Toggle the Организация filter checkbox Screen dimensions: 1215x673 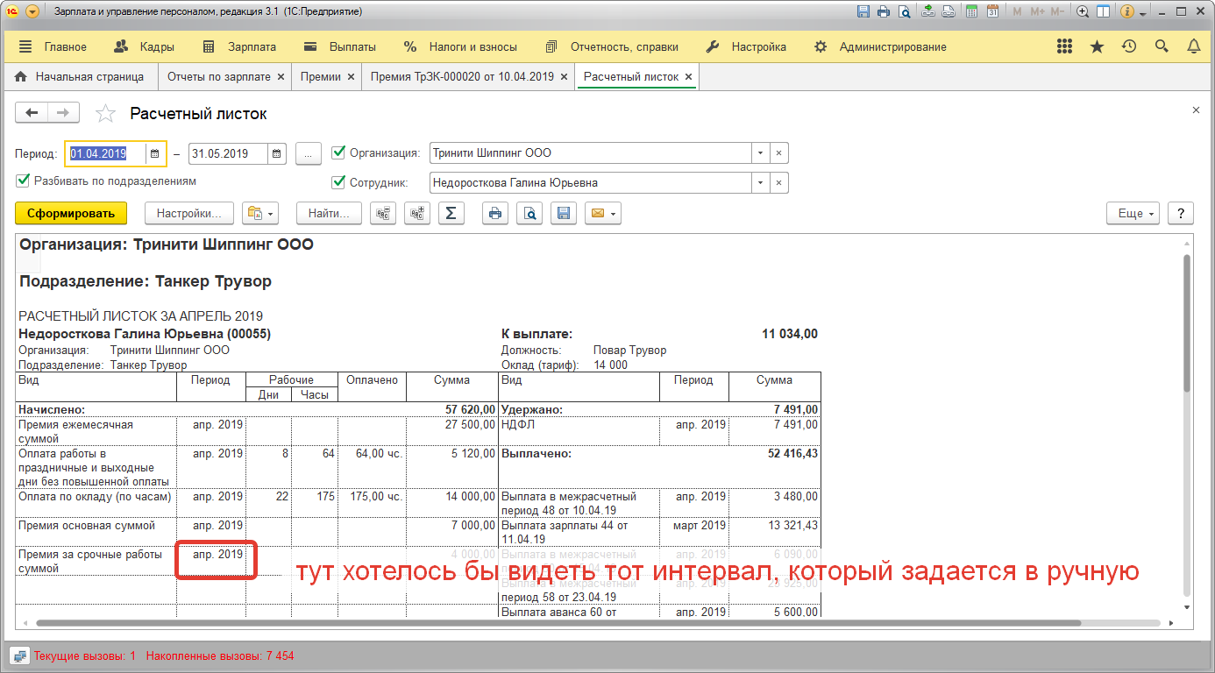(339, 152)
